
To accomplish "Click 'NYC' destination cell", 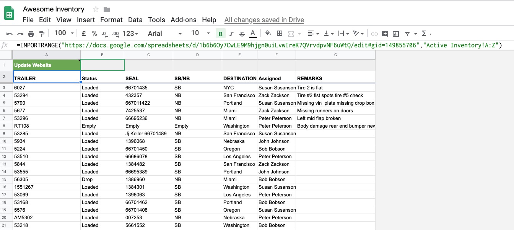I will tap(239, 87).
